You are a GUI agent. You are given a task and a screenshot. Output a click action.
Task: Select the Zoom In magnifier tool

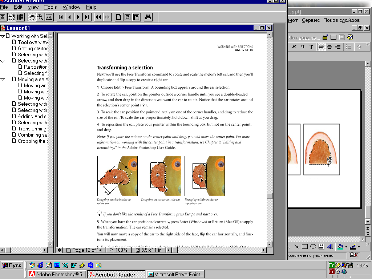[40, 17]
